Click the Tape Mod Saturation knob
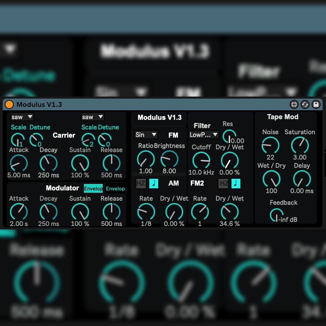The image size is (326, 326). pyautogui.click(x=300, y=145)
